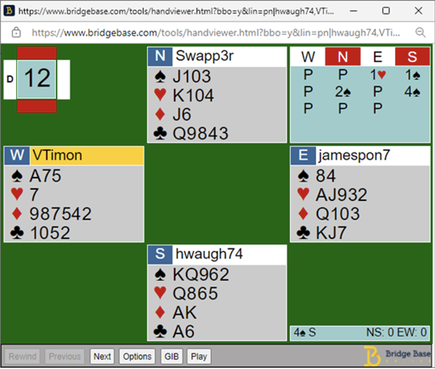The width and height of the screenshot is (435, 369).
Task: Click South's heart holding Q865
Action: pyautogui.click(x=195, y=294)
